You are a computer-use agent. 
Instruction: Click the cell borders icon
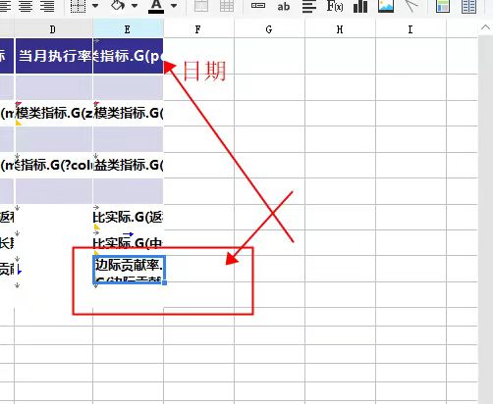pyautogui.click(x=78, y=6)
